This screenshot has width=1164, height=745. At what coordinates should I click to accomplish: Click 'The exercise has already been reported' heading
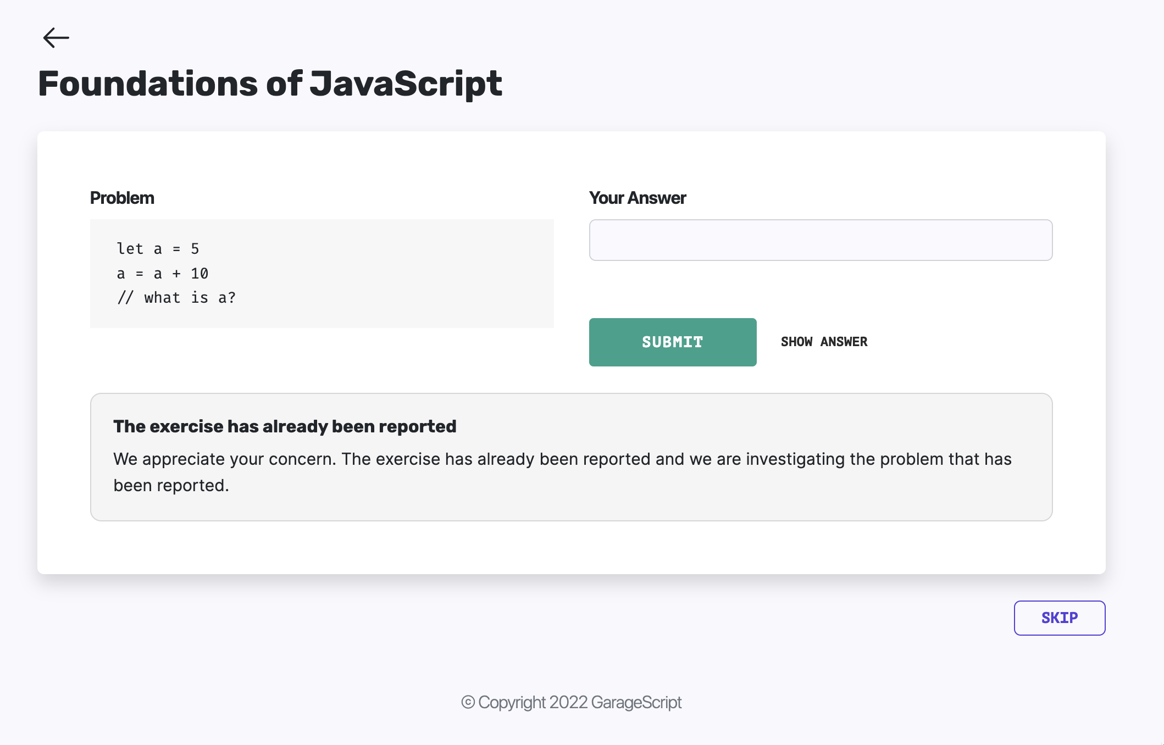(285, 426)
